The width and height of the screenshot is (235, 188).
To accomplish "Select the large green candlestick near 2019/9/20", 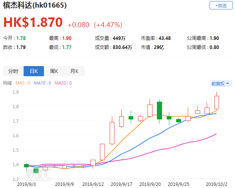I will pos(159,110).
